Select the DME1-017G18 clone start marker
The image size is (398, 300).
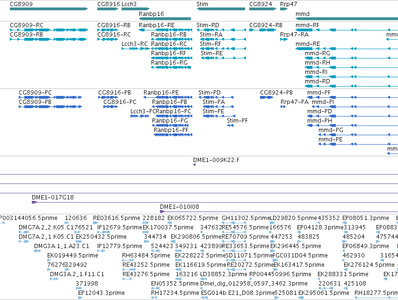point(34,202)
